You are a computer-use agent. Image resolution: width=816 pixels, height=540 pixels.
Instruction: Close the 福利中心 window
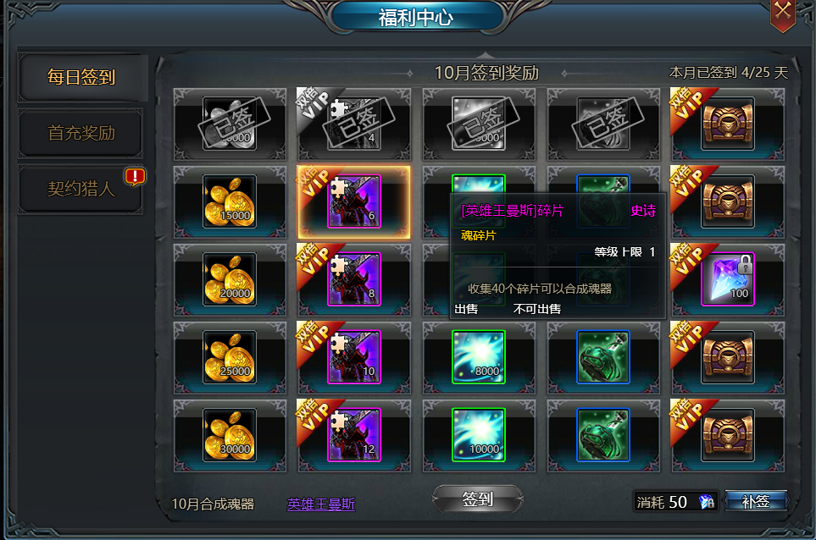[783, 13]
